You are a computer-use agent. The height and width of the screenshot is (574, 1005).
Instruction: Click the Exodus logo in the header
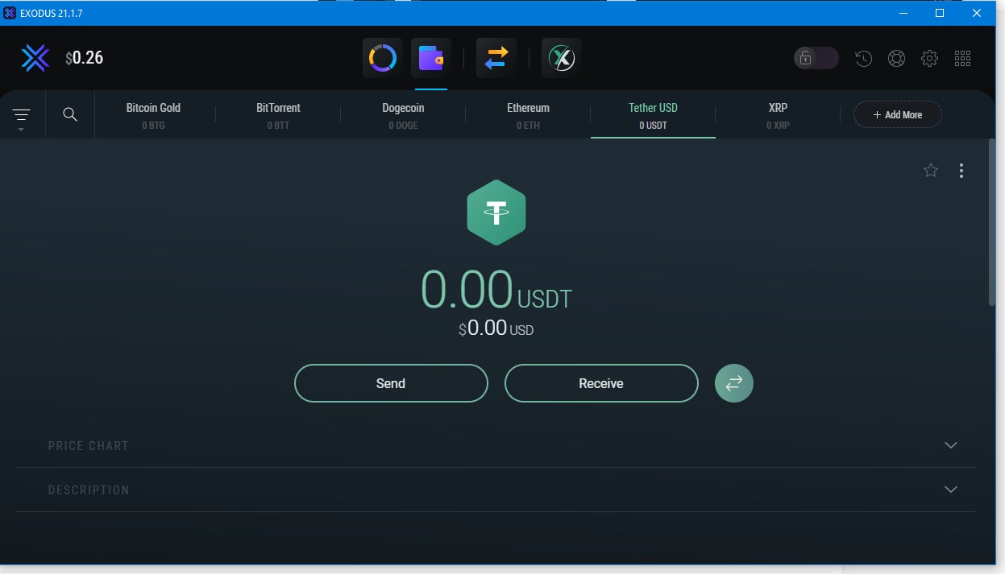pos(35,58)
